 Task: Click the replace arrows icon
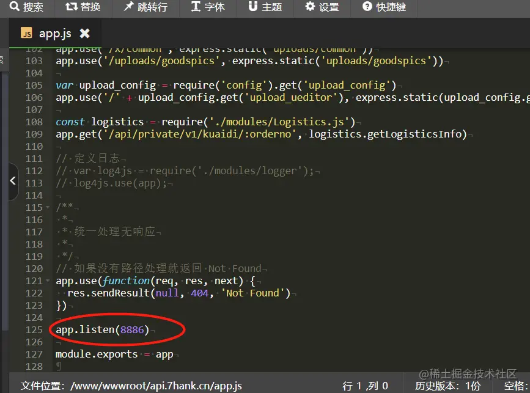(72, 6)
